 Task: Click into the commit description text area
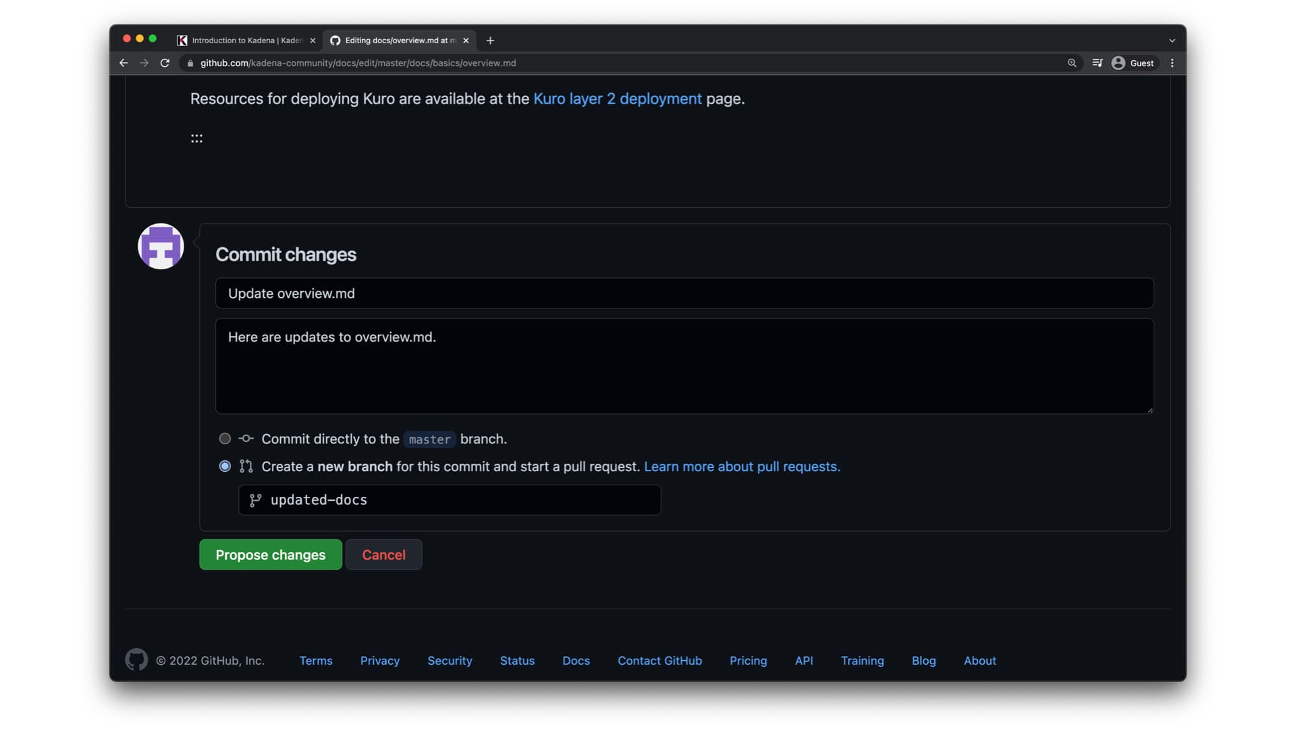tap(684, 366)
